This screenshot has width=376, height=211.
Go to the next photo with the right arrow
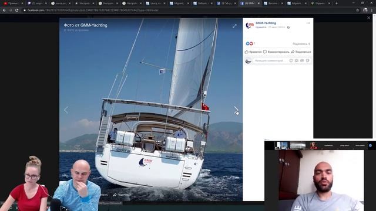pos(236,110)
